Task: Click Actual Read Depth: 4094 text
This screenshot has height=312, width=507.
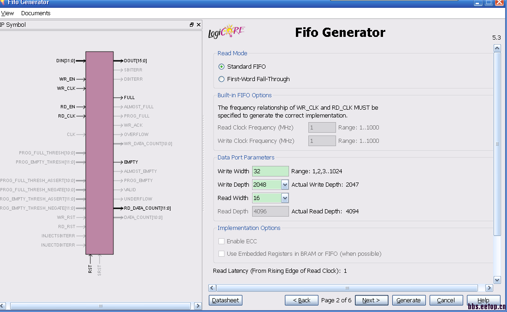Action: pos(325,212)
